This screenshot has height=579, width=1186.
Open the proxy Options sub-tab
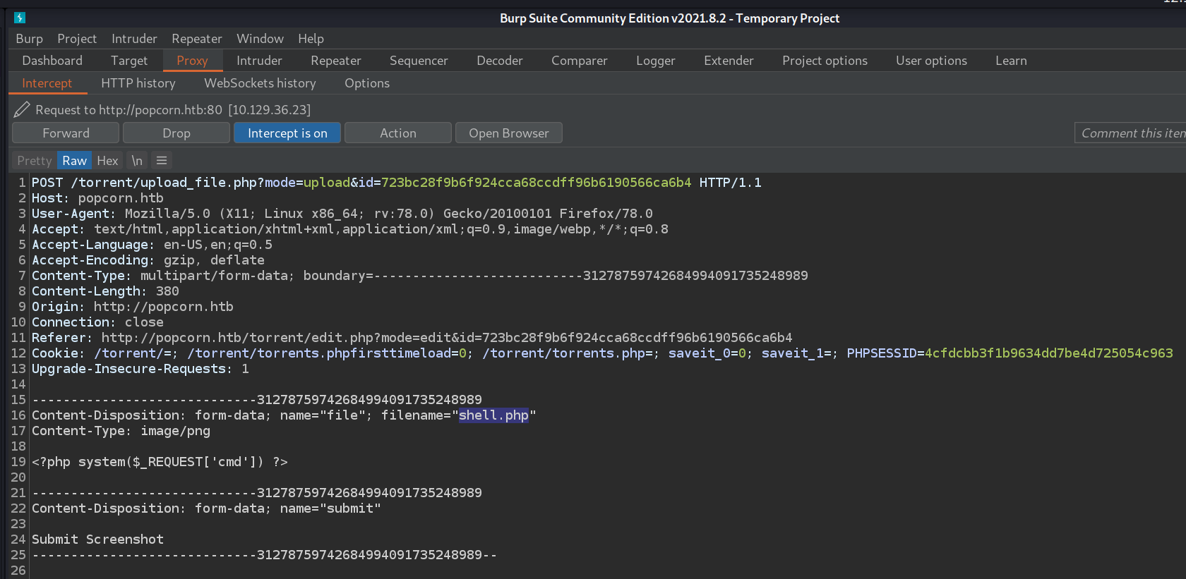click(x=367, y=83)
